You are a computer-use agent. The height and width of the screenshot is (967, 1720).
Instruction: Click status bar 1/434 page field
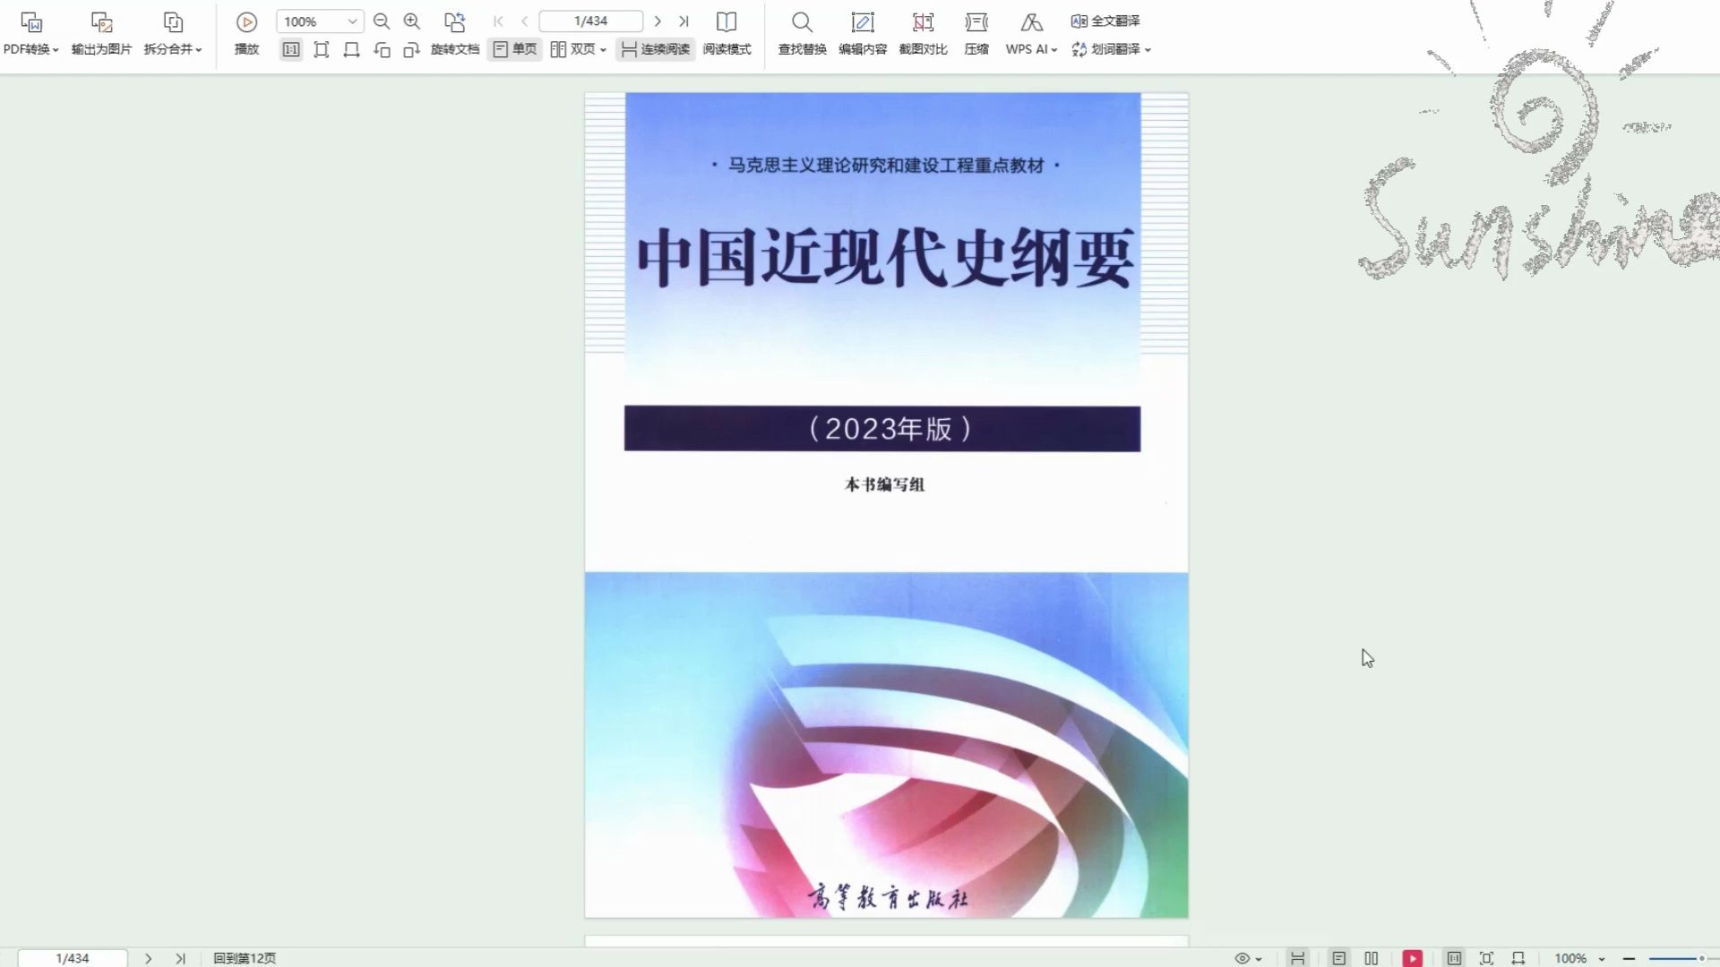(x=73, y=958)
